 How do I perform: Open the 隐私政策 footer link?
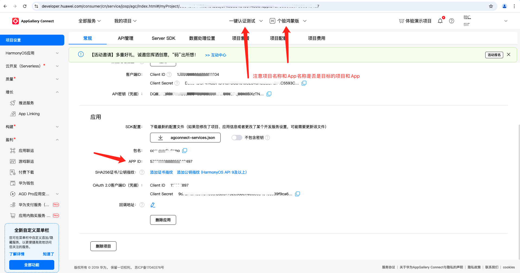point(474,267)
